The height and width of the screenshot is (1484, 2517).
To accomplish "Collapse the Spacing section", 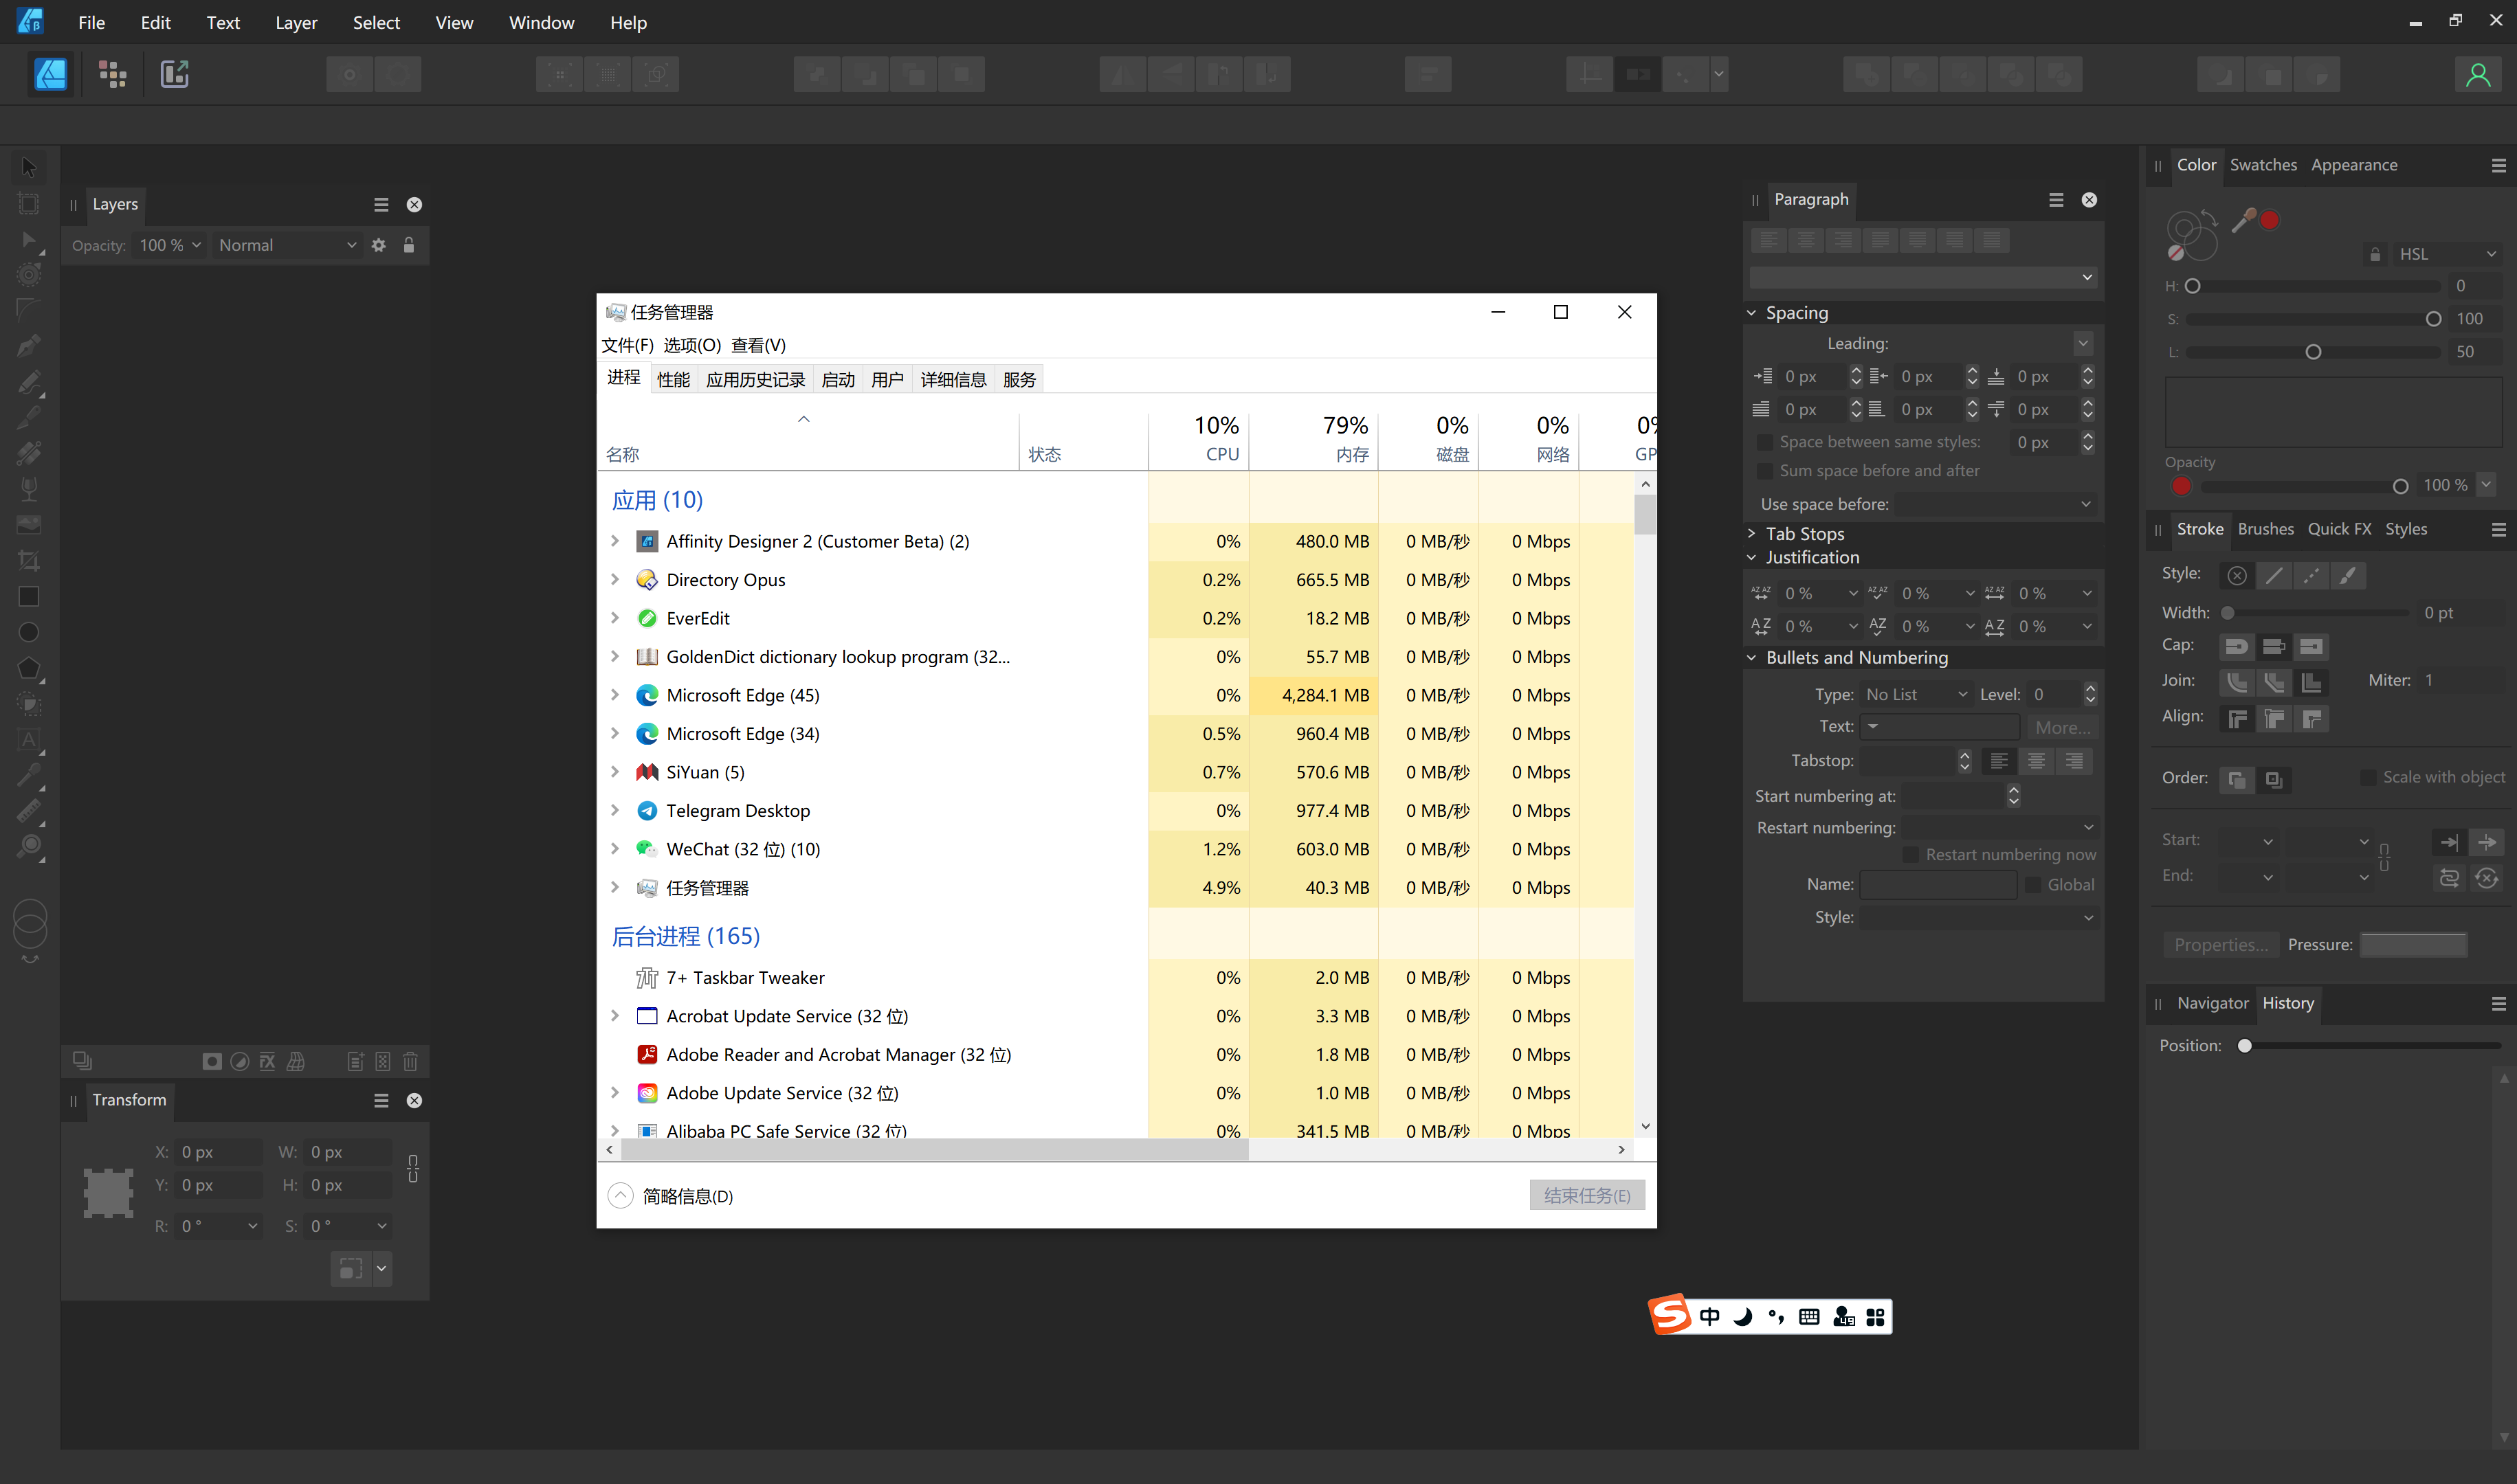I will [x=1752, y=313].
